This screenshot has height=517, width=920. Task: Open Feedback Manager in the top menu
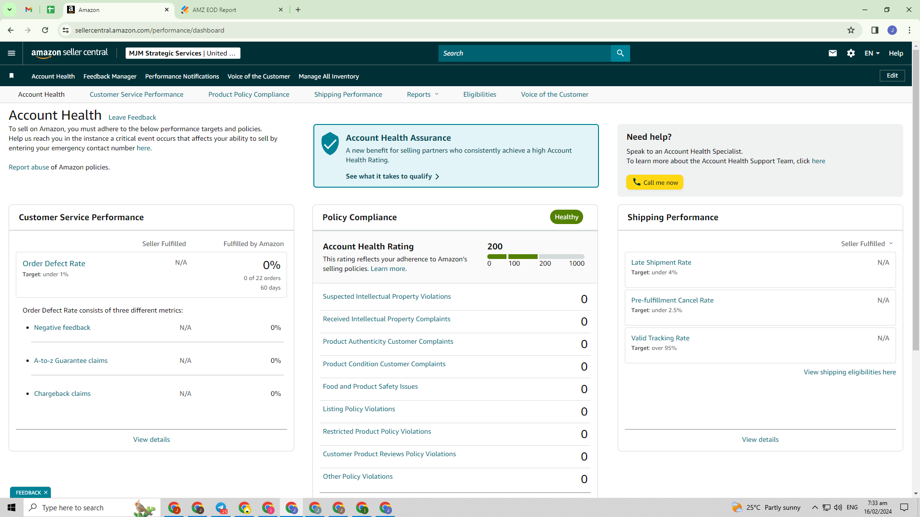tap(110, 76)
